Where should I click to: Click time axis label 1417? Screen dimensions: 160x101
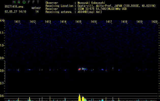[x=109, y=22]
